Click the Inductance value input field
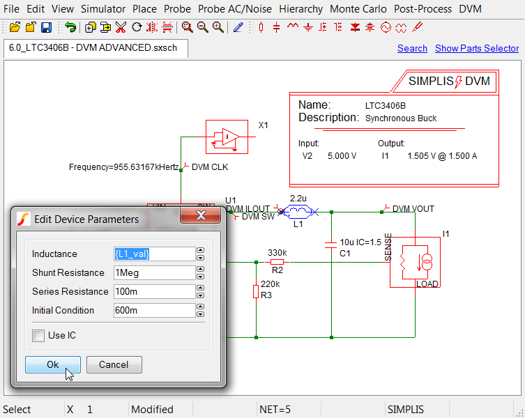 click(x=153, y=254)
